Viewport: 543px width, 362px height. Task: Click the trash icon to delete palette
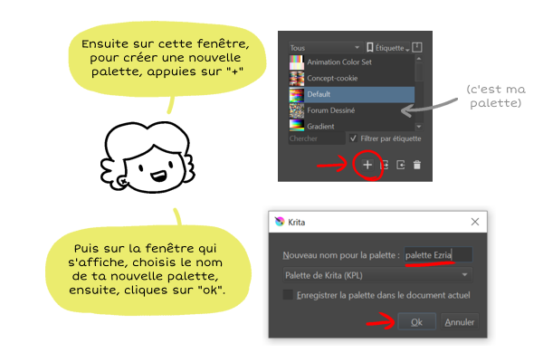pos(417,165)
